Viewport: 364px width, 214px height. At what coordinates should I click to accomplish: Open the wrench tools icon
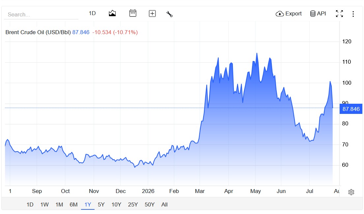(x=169, y=14)
